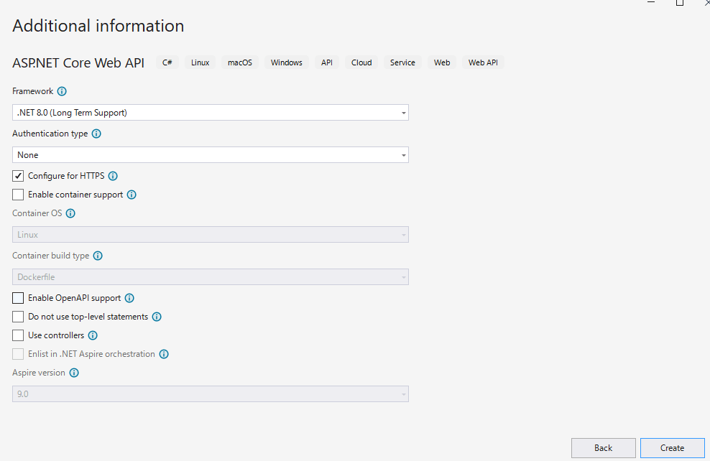The width and height of the screenshot is (710, 461).
Task: Click info icon beside Configure for HTTPS
Action: (114, 176)
